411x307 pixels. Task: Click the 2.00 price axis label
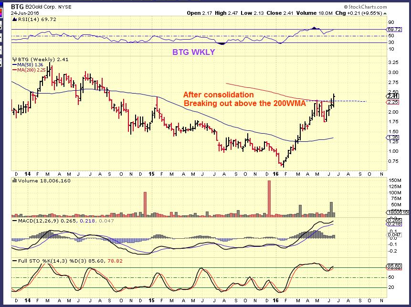point(393,112)
